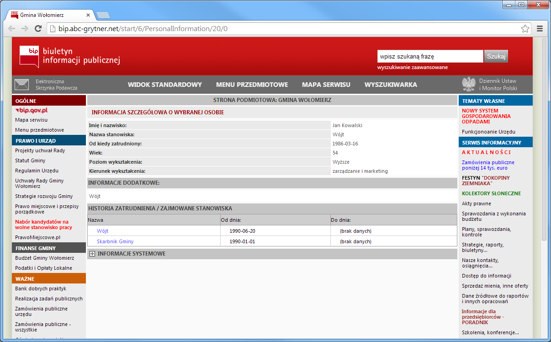Open Sprawozdania z wykonania budżetu

494,216
